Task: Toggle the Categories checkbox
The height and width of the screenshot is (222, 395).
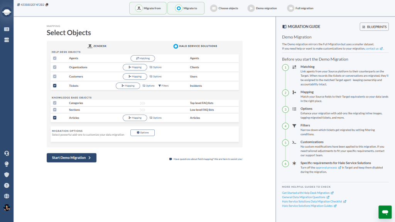Action: (55, 103)
